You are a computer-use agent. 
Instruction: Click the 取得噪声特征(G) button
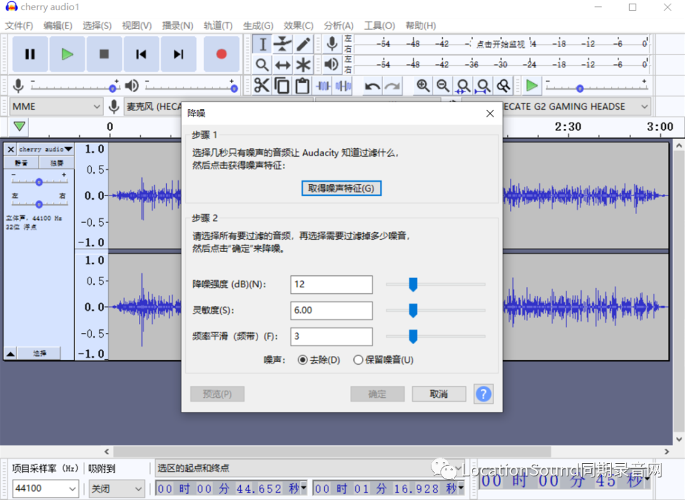[341, 188]
